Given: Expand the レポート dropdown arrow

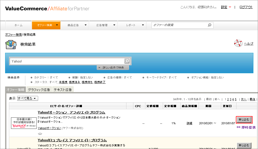Looking at the screenshot, I should tap(143, 25).
